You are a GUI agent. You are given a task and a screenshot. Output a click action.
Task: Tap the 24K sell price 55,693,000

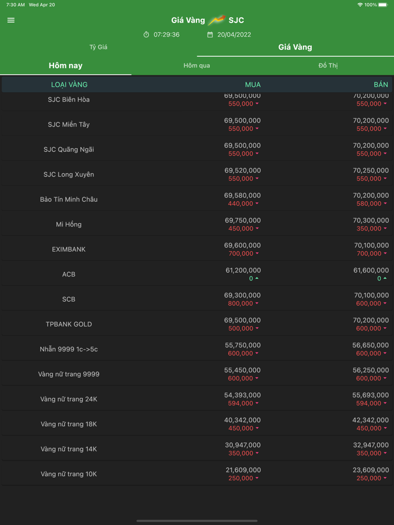point(371,395)
